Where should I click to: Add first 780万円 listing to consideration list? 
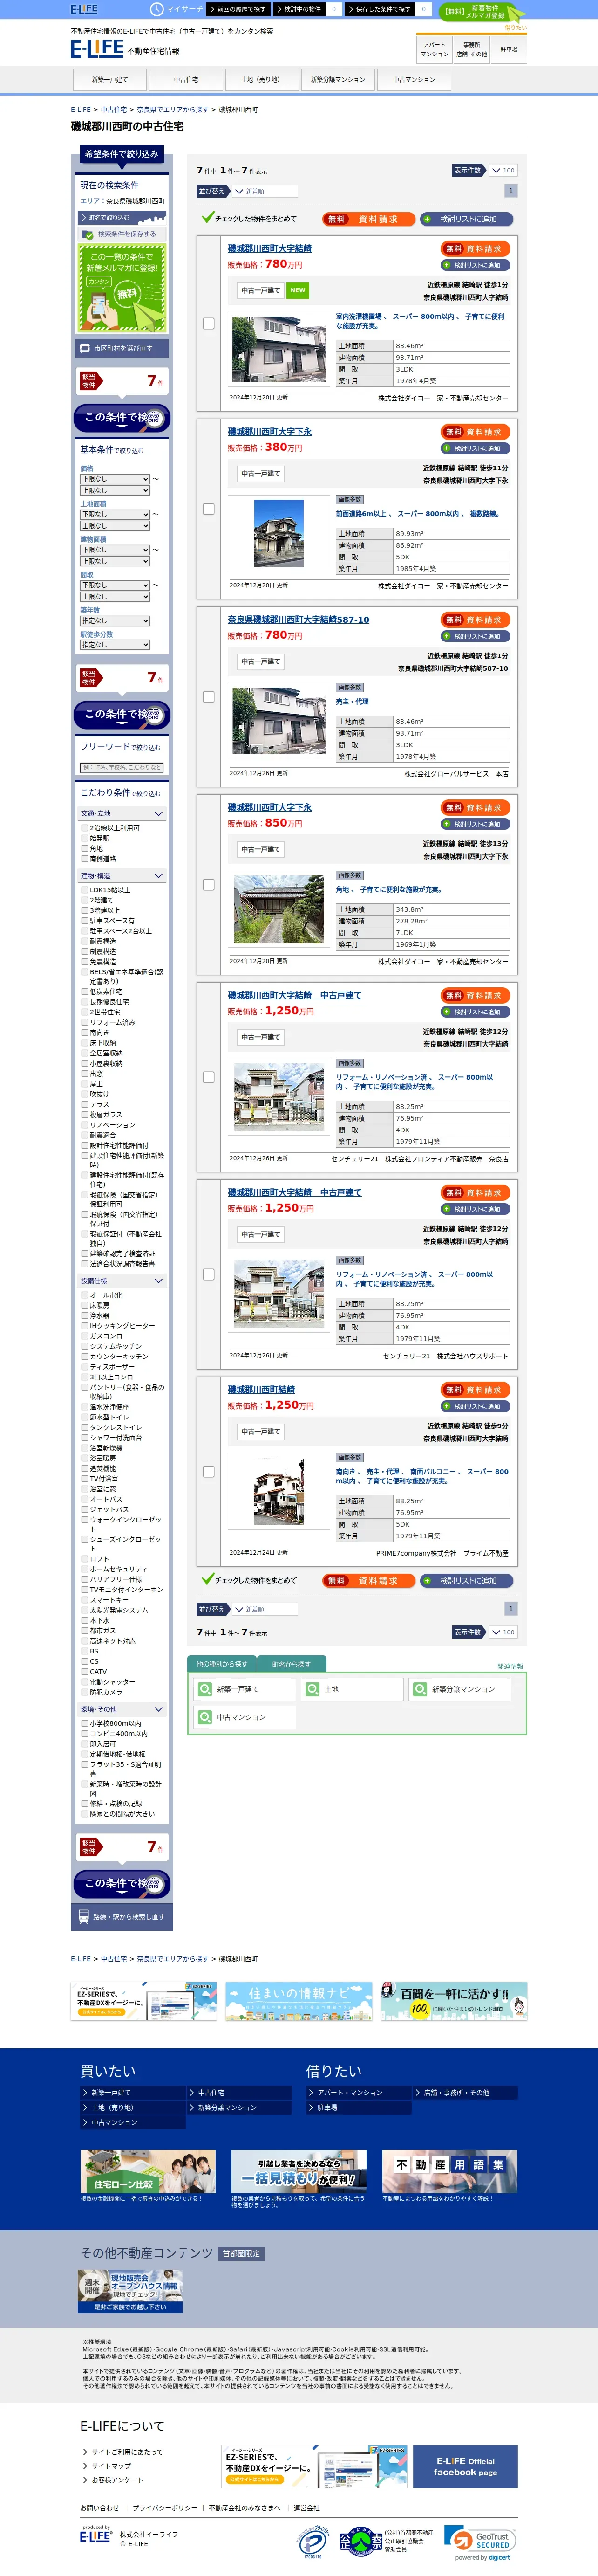pos(476,265)
